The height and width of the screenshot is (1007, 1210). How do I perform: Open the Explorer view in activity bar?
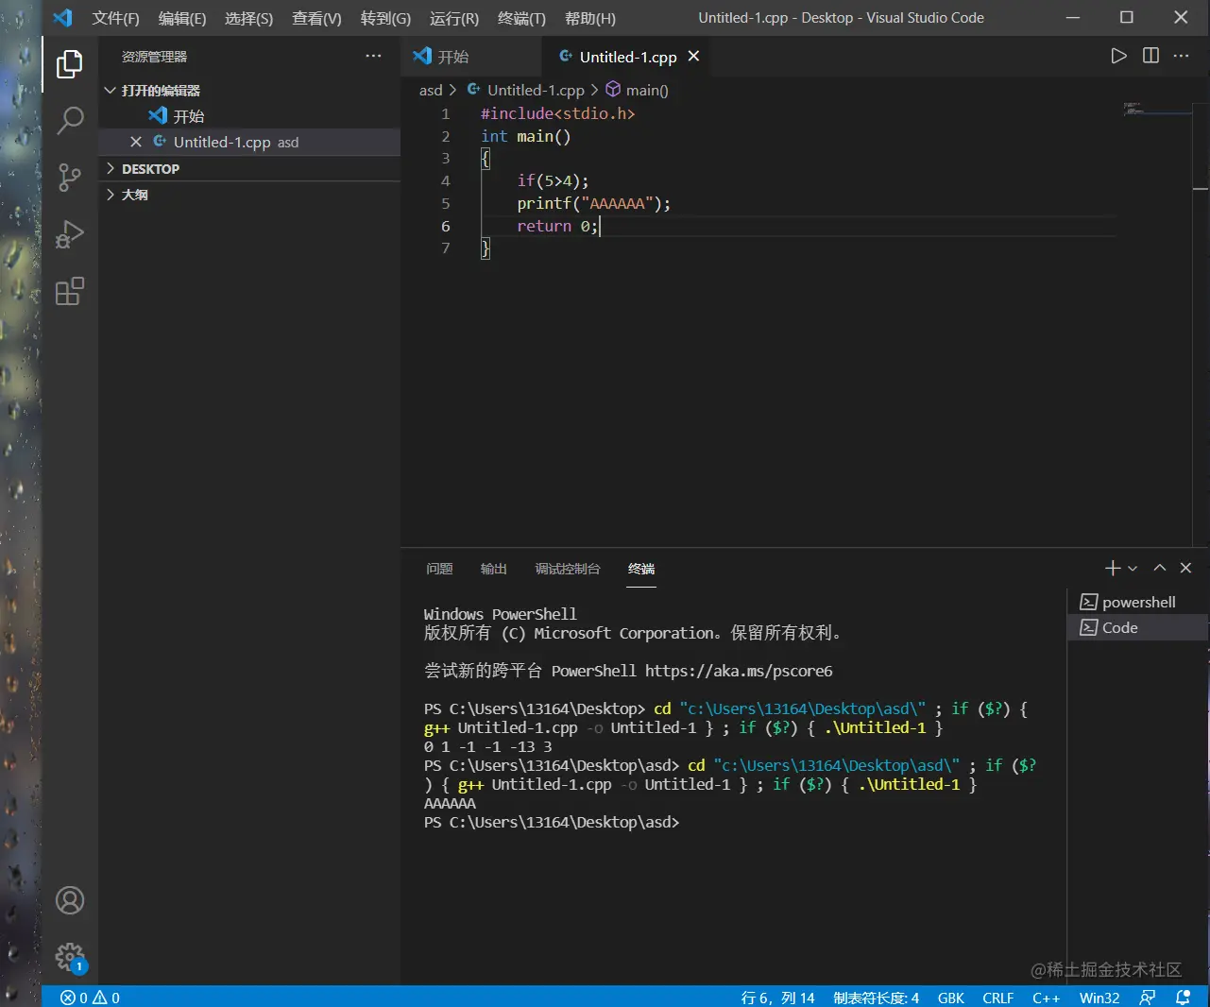[69, 64]
